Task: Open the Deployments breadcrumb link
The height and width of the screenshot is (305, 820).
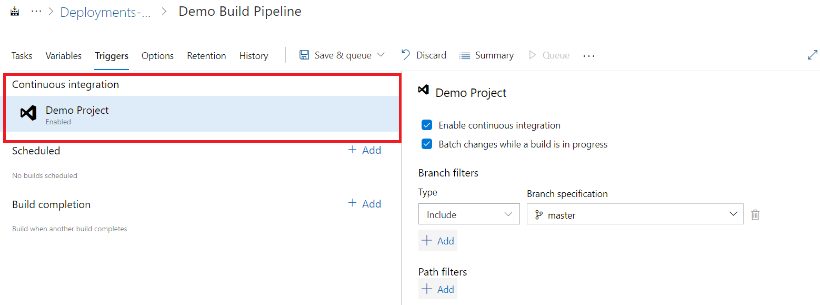Action: tap(105, 12)
